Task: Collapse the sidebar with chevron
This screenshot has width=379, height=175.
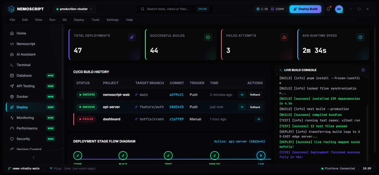Action: (34, 157)
